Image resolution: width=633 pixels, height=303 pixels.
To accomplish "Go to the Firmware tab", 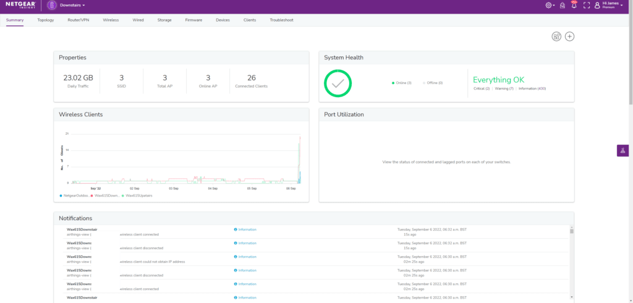I will tap(193, 20).
